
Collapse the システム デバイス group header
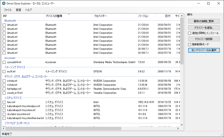[13, 98]
